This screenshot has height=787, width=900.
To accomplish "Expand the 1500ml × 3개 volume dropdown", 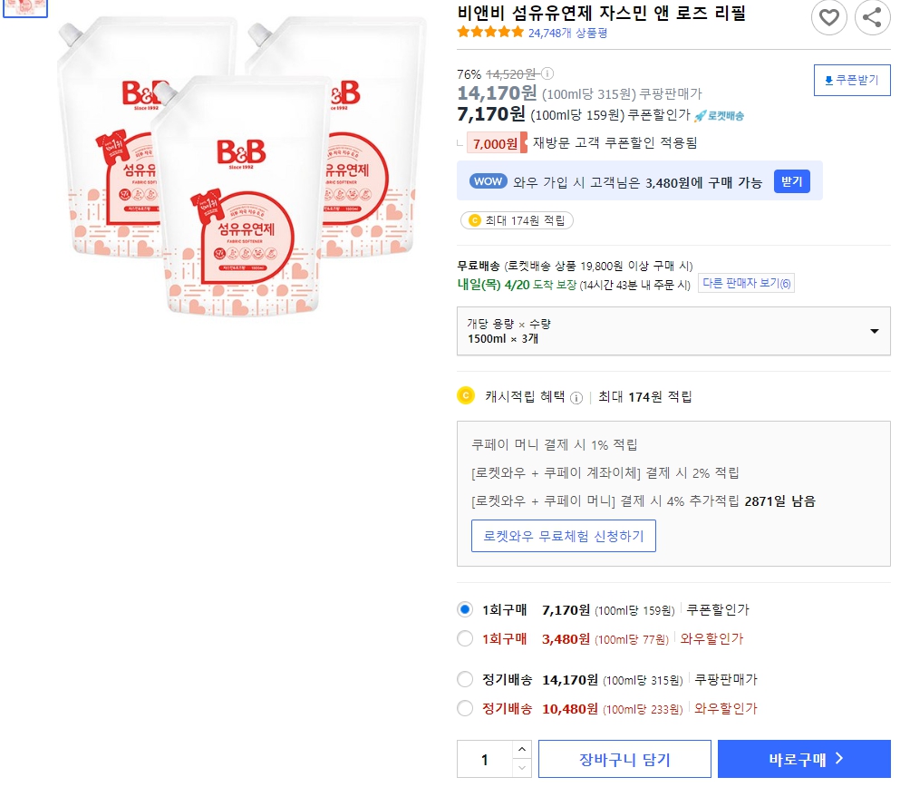I will click(x=873, y=331).
